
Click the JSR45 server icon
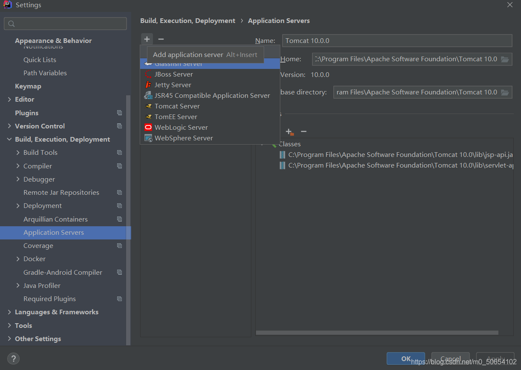click(148, 96)
